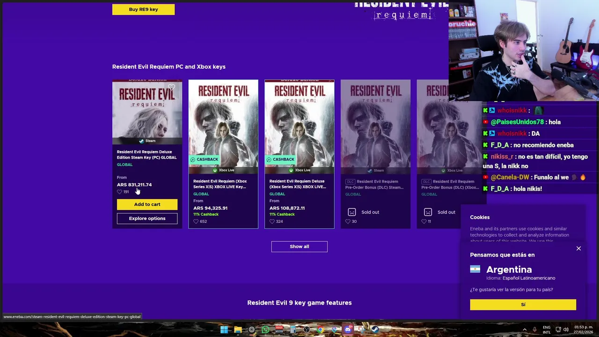599x337 pixels.
Task: Open the Xbox Series X|S key cover image
Action: (223, 126)
